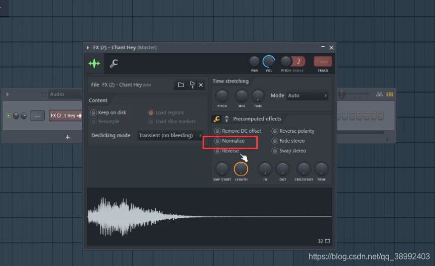Click the SMP START knob
435x266 pixels.
coord(222,169)
